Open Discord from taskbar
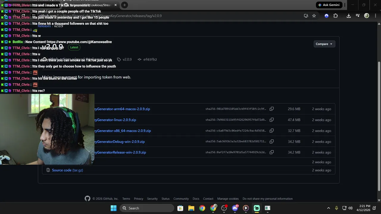The width and height of the screenshot is (381, 214). [235, 208]
